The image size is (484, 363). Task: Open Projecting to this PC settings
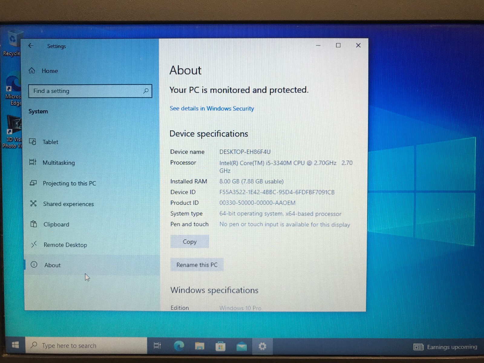[x=69, y=183]
